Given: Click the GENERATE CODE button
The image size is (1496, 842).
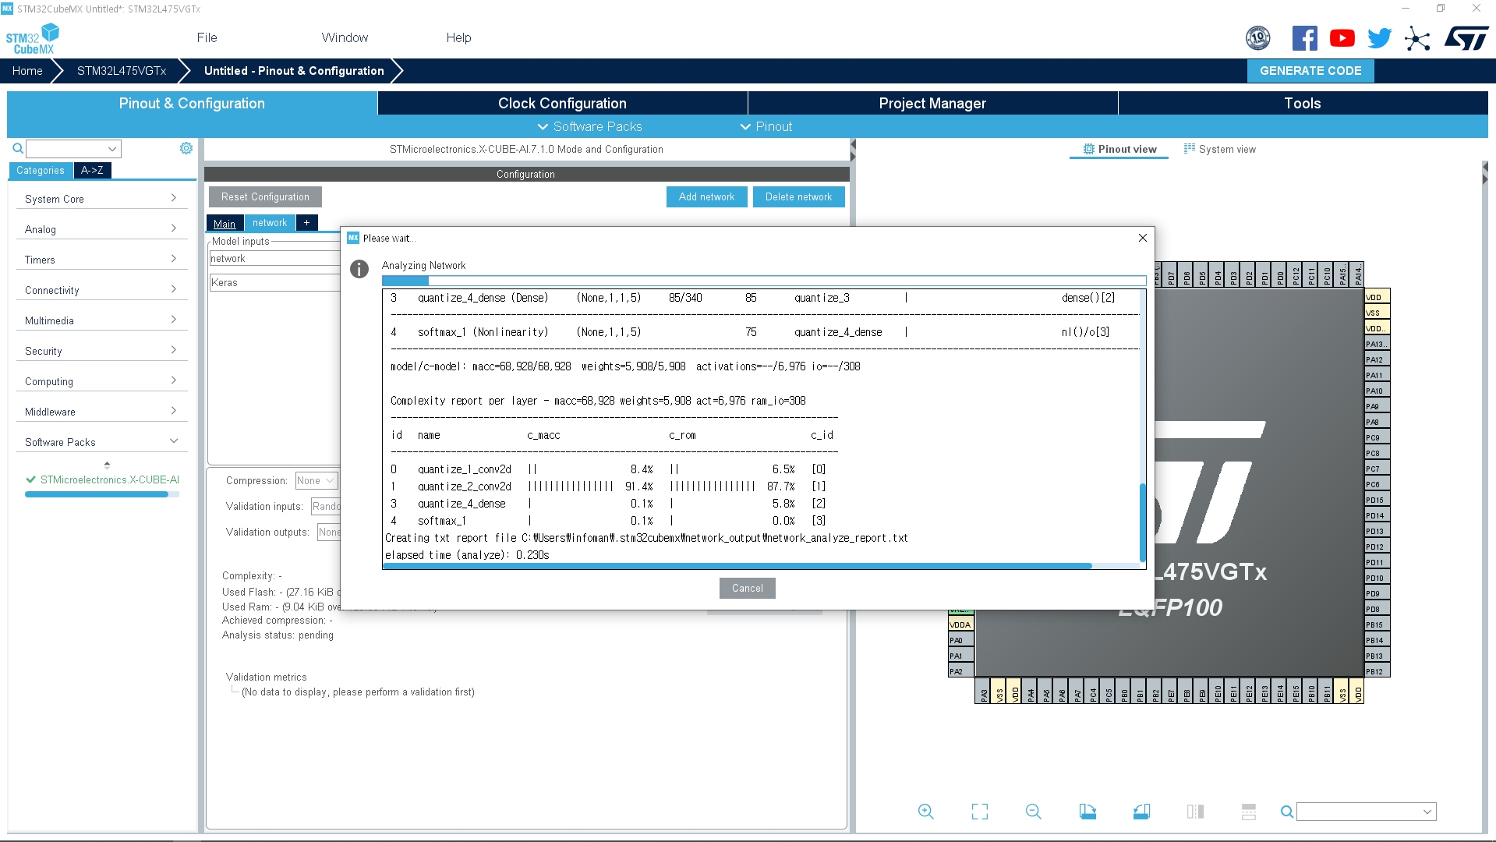Looking at the screenshot, I should point(1310,71).
